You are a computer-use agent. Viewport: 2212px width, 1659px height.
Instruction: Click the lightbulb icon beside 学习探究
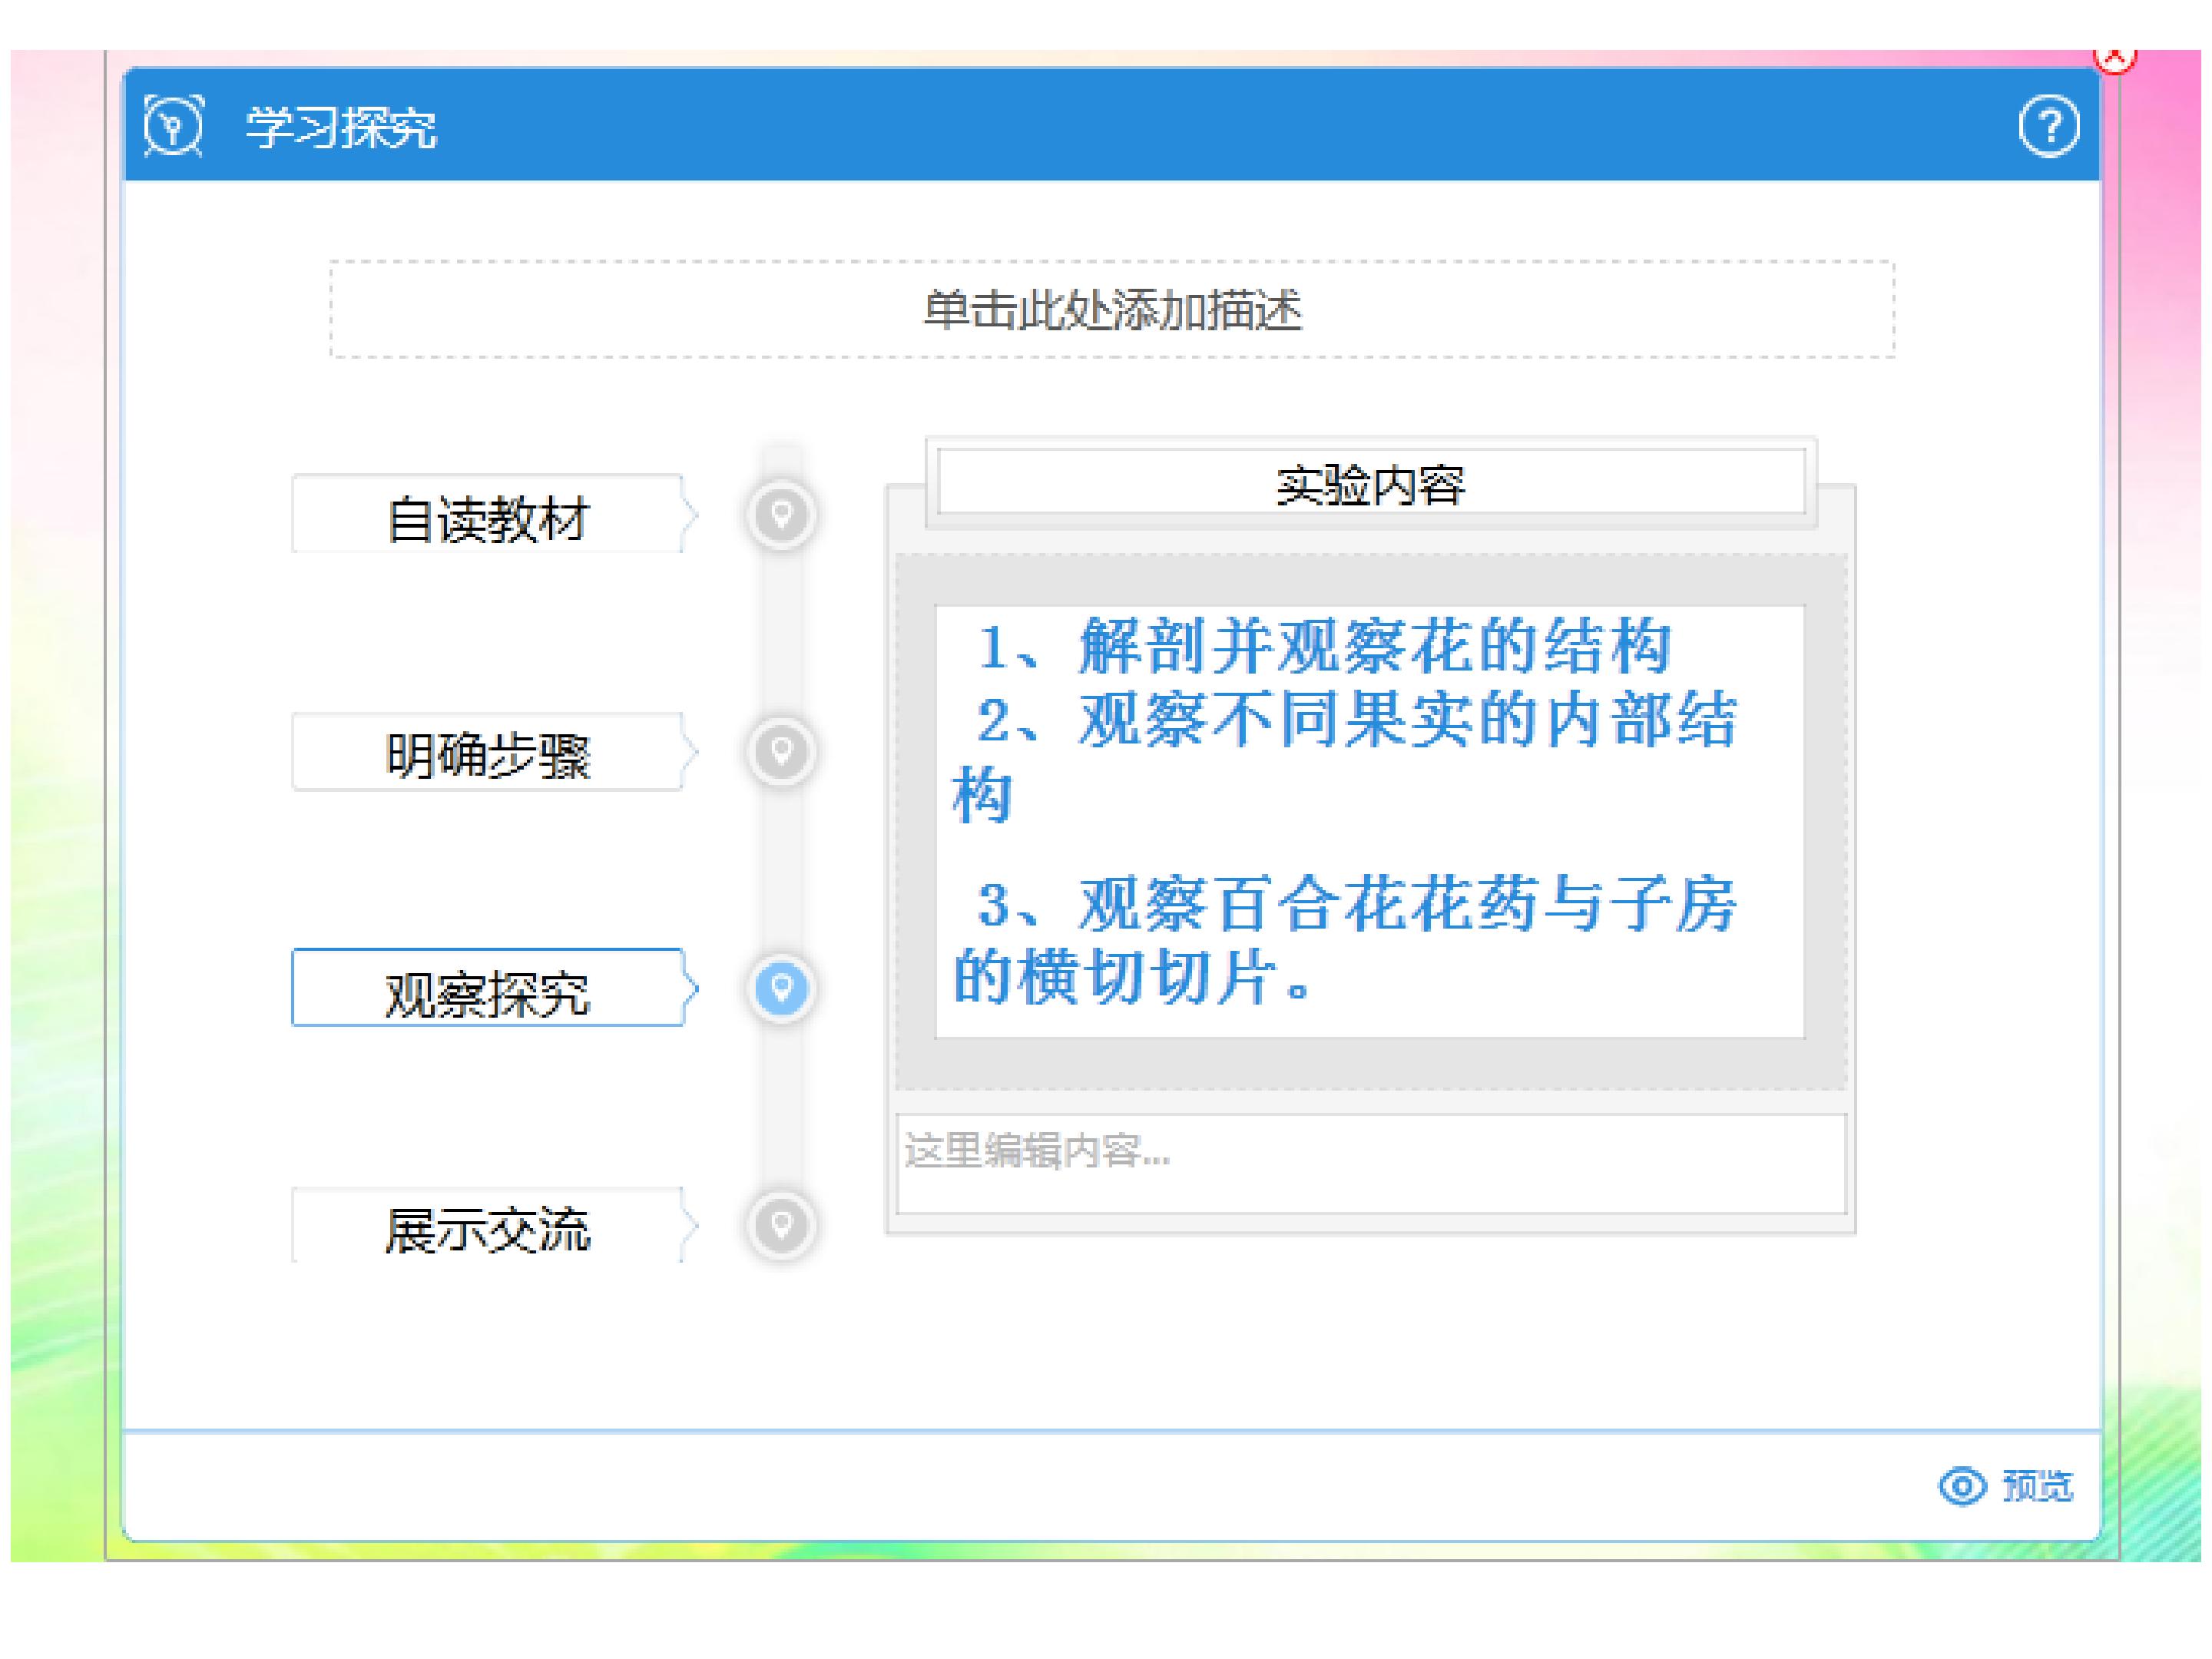173,126
